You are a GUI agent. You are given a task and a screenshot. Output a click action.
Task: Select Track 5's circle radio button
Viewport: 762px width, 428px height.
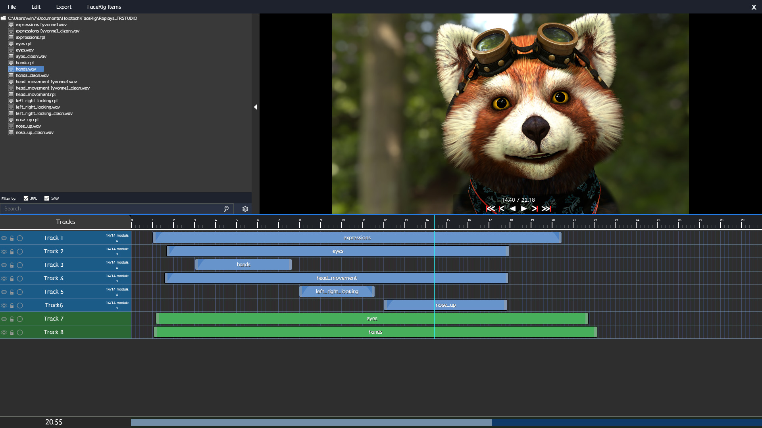(20, 292)
